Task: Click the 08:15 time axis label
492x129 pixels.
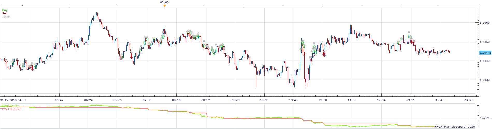Action: [x=176, y=100]
